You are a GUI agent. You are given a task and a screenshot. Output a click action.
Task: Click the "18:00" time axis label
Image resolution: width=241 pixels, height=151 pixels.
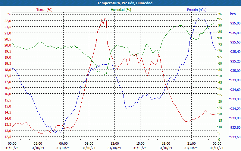pyautogui.click(x=166, y=144)
